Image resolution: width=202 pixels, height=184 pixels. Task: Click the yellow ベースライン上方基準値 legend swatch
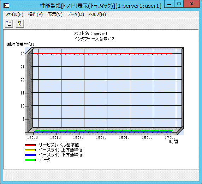[x=30, y=150]
